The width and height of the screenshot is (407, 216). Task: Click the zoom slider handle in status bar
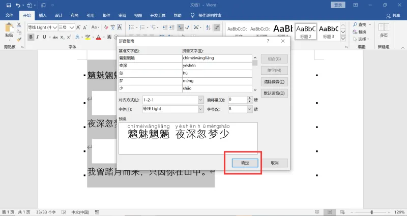click(372, 212)
